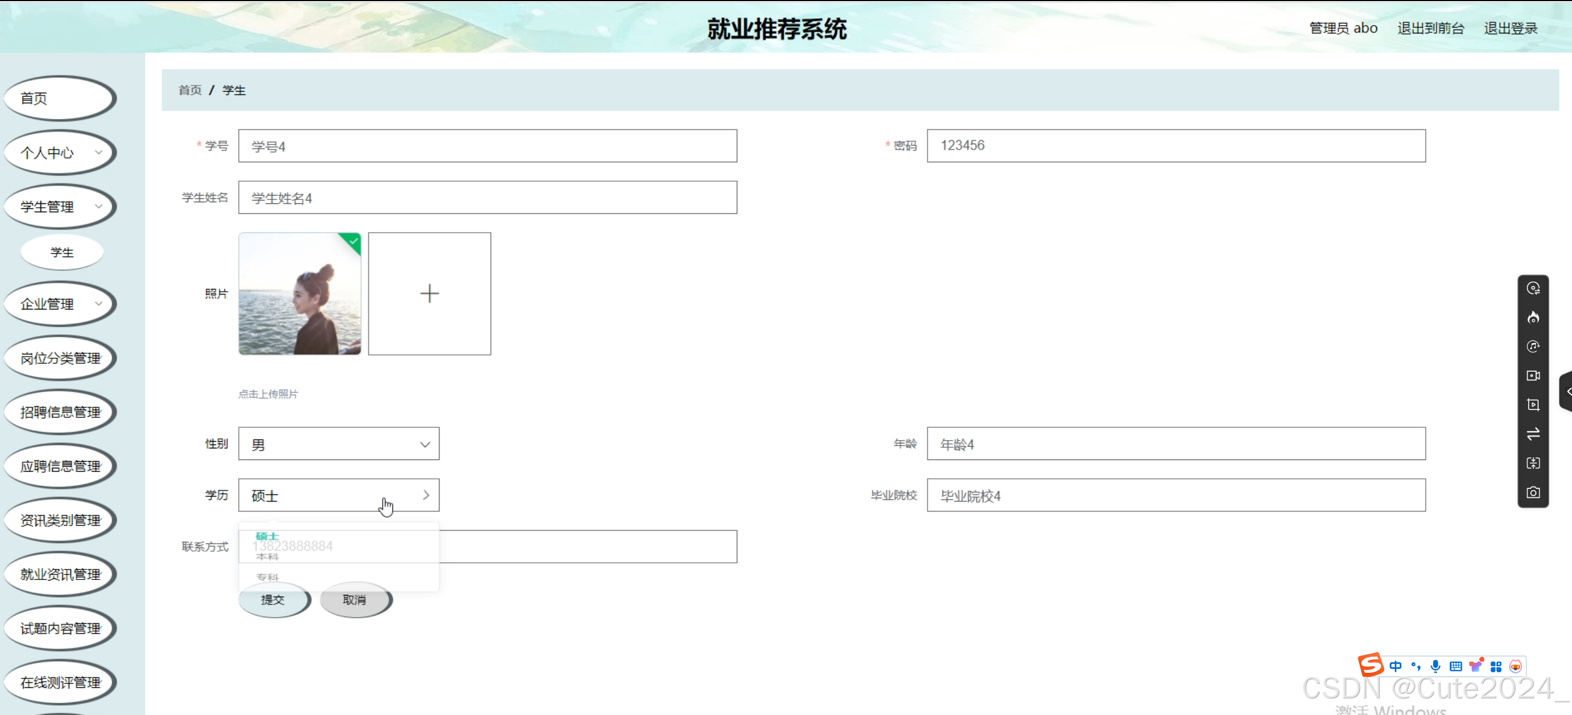Click the microphone voice input icon

pyautogui.click(x=1435, y=666)
